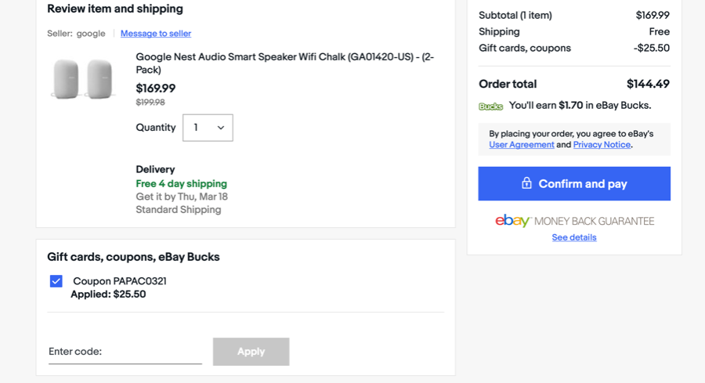Click the Order total $144.49 amount

[648, 84]
